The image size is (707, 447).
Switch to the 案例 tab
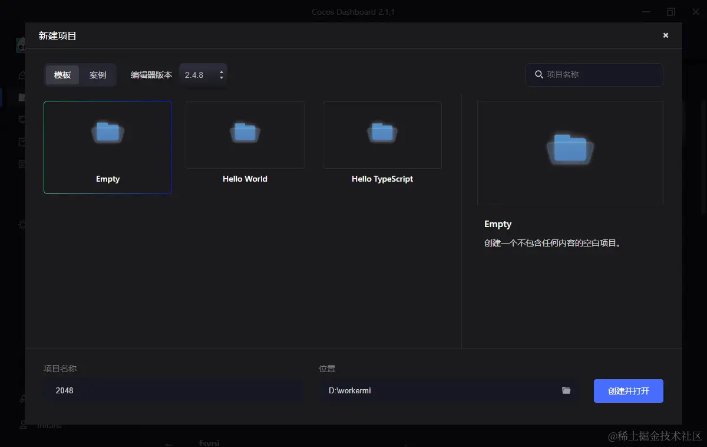click(x=98, y=75)
